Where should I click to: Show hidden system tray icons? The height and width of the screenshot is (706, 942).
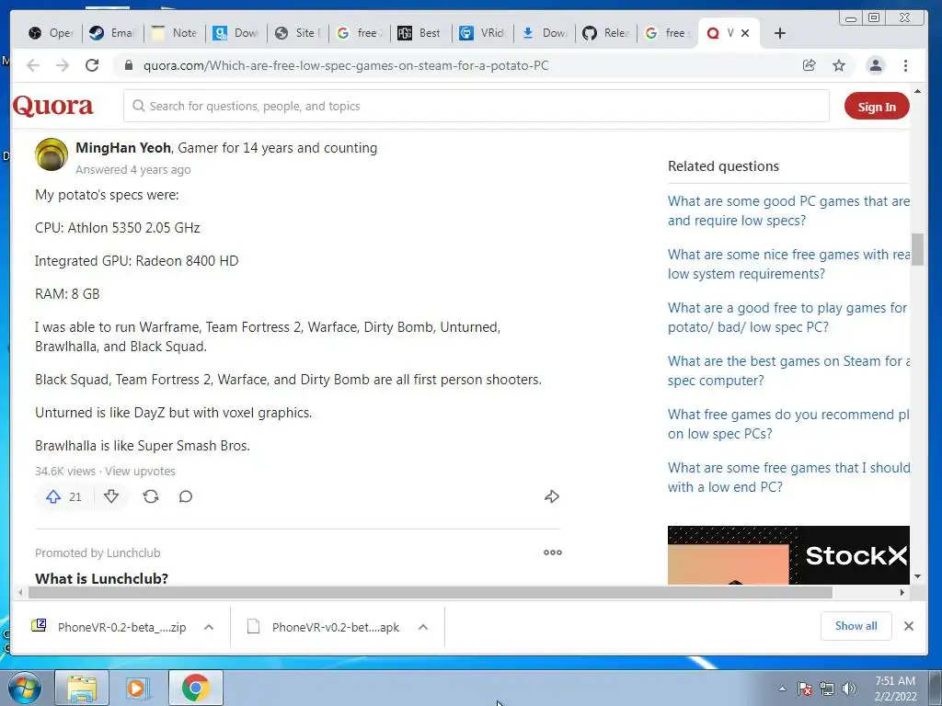[782, 689]
